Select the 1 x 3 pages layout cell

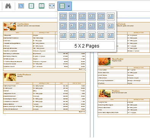click(63, 35)
